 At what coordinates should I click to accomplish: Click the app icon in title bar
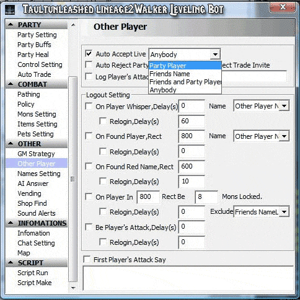coord(9,10)
